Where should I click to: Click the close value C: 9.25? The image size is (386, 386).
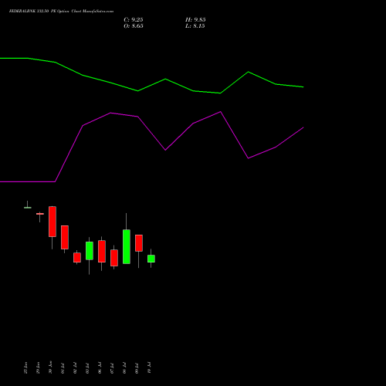click(x=134, y=20)
